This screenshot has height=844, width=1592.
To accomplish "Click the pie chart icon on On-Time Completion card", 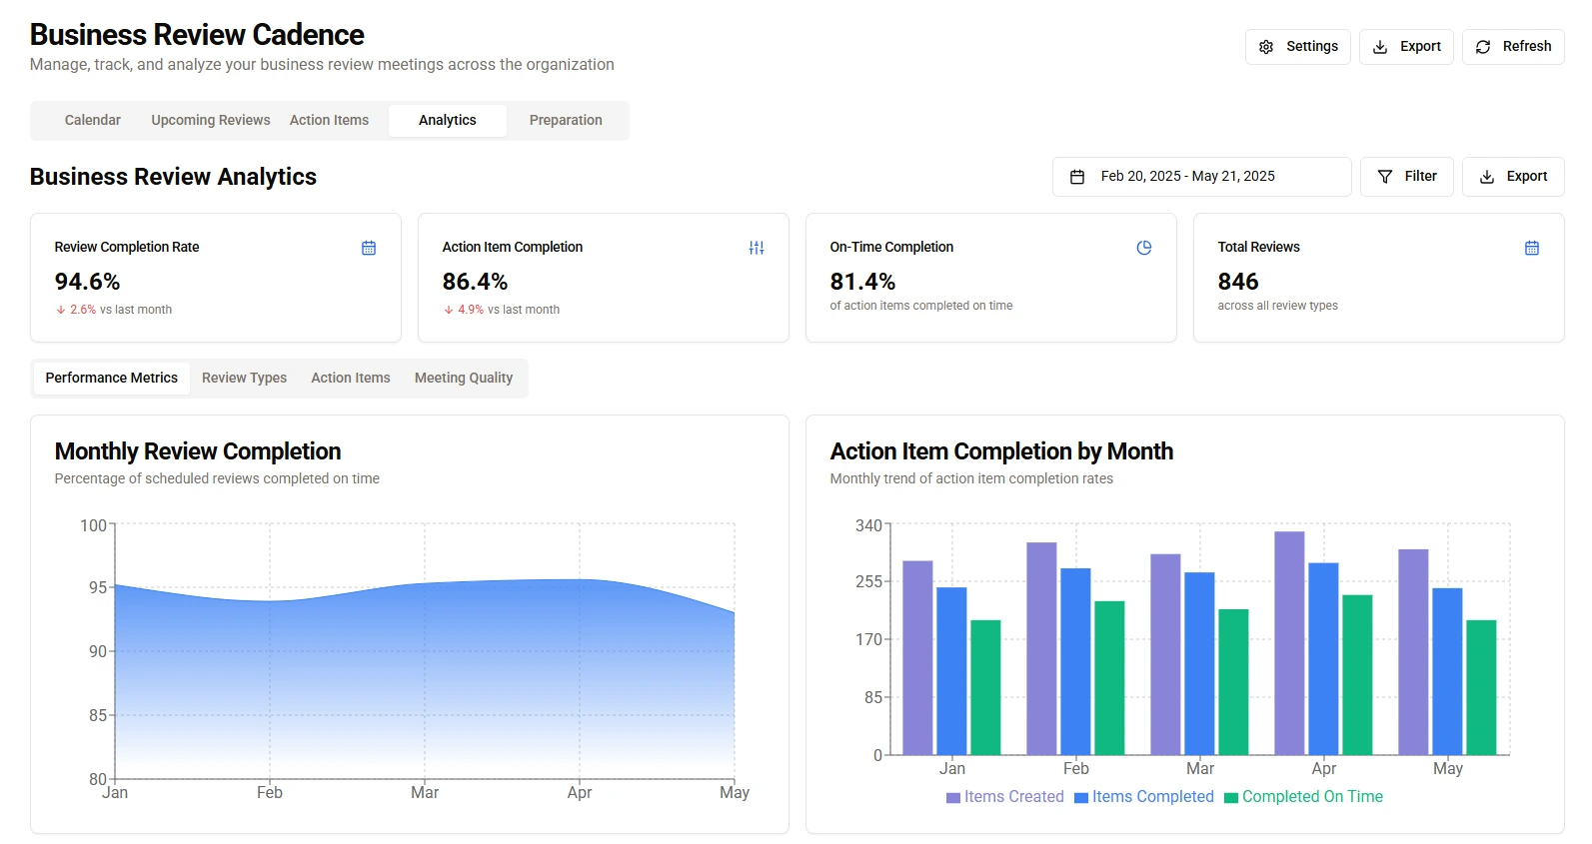I will (1144, 248).
